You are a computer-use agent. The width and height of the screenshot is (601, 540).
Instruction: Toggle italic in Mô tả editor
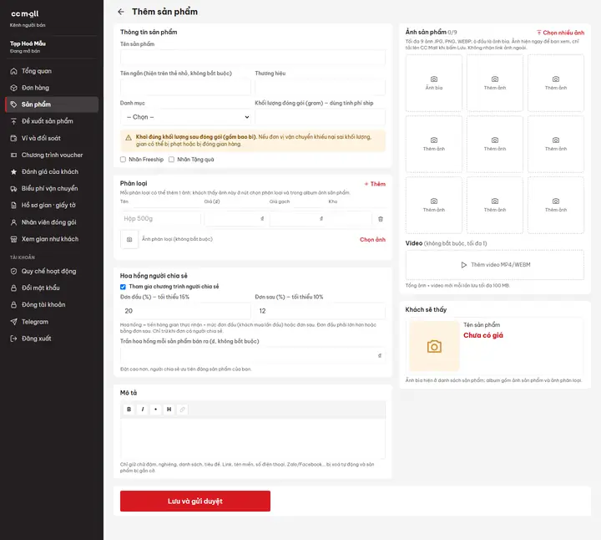[143, 409]
